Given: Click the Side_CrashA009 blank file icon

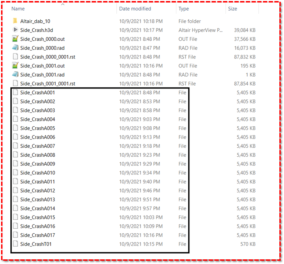Looking at the screenshot, I should 15,163.
